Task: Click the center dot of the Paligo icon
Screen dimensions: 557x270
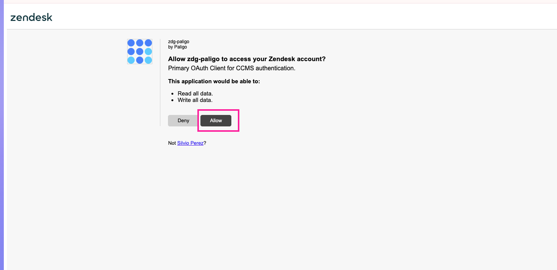Action: (139, 51)
